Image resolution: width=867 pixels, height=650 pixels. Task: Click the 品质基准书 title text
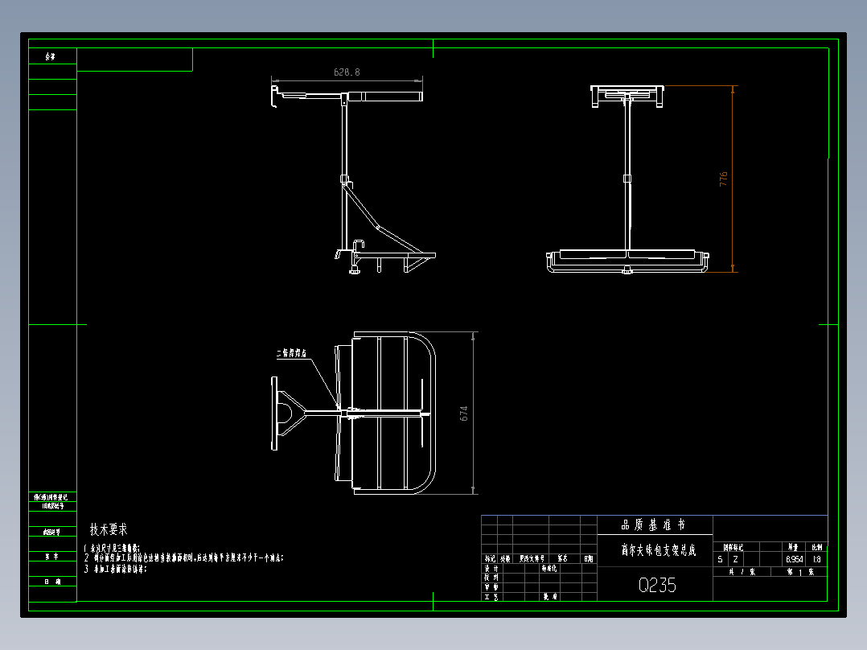click(653, 525)
